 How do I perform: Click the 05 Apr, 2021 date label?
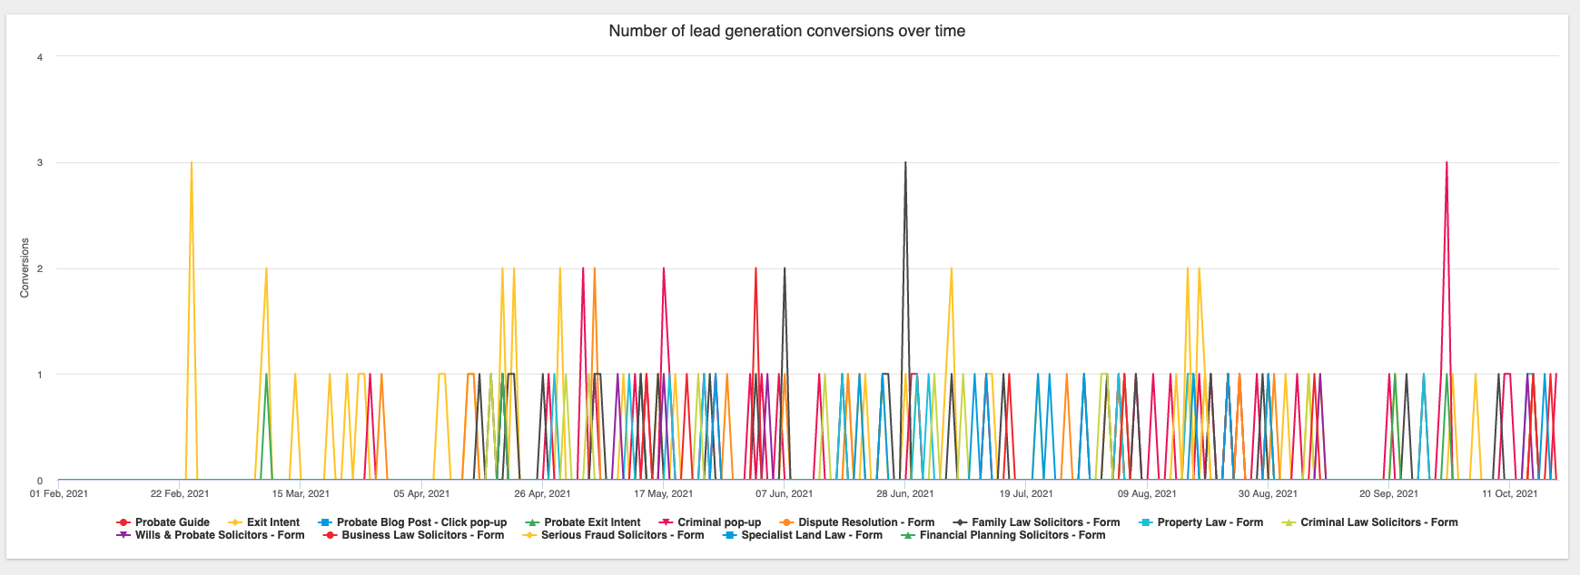pyautogui.click(x=421, y=494)
